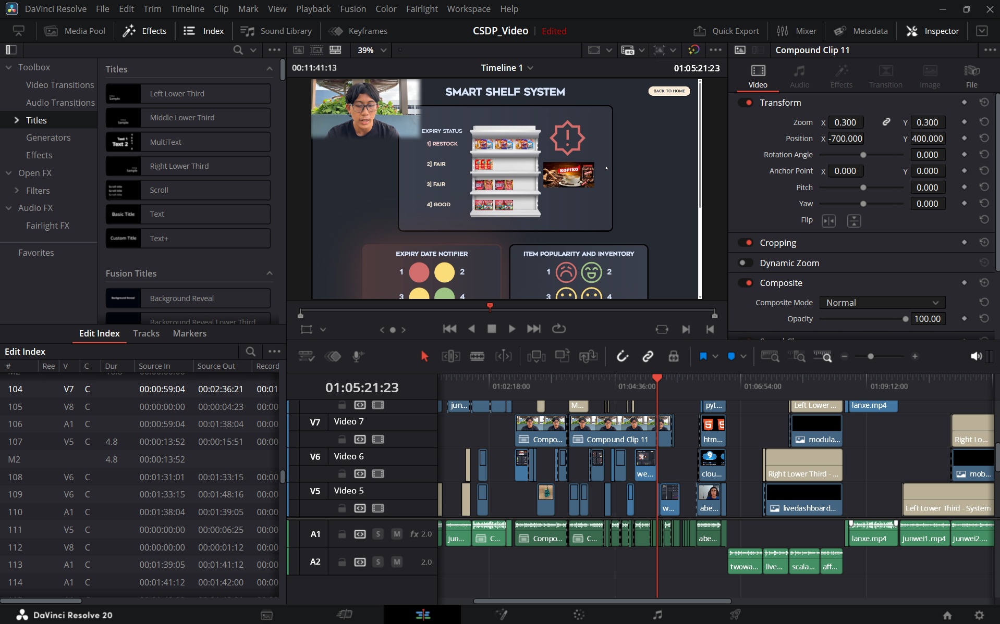Disable the Transform section toggle
Screen dimensions: 1000x624
746,103
